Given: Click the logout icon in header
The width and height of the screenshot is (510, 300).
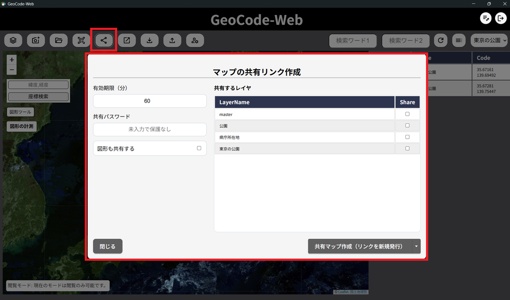Looking at the screenshot, I should point(501,18).
